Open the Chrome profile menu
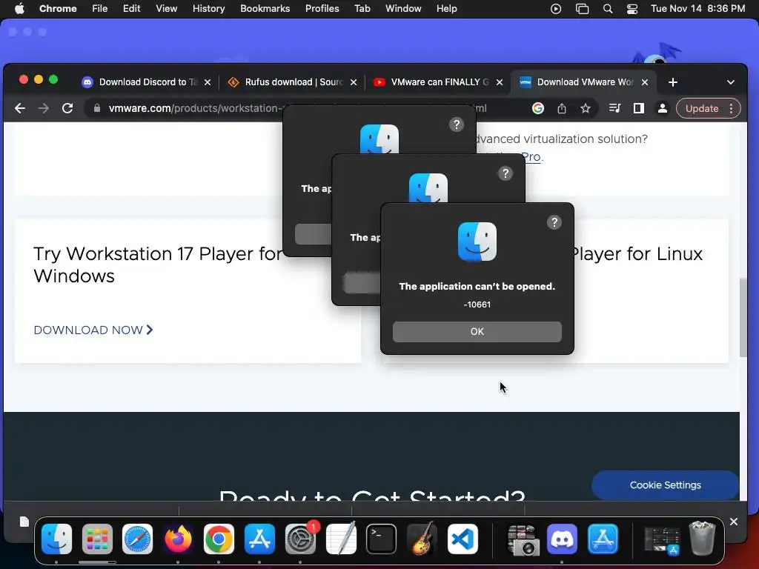This screenshot has width=759, height=569. [663, 108]
